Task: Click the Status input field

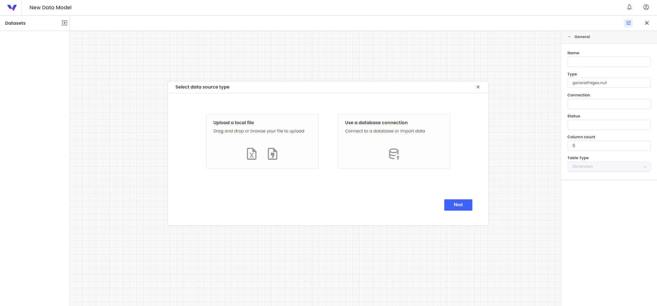Action: pyautogui.click(x=609, y=125)
